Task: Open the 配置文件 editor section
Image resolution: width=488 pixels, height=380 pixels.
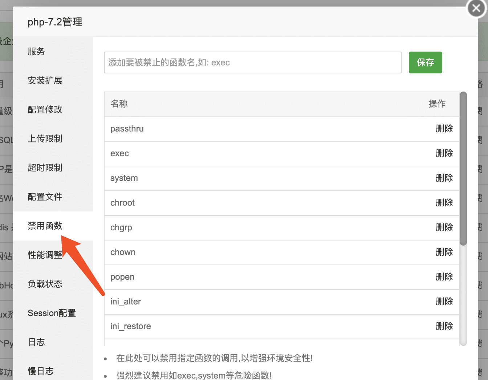Action: click(x=45, y=197)
